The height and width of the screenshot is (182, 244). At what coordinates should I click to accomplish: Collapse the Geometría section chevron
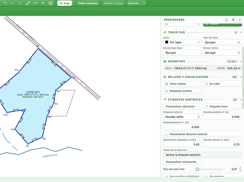coord(241,62)
